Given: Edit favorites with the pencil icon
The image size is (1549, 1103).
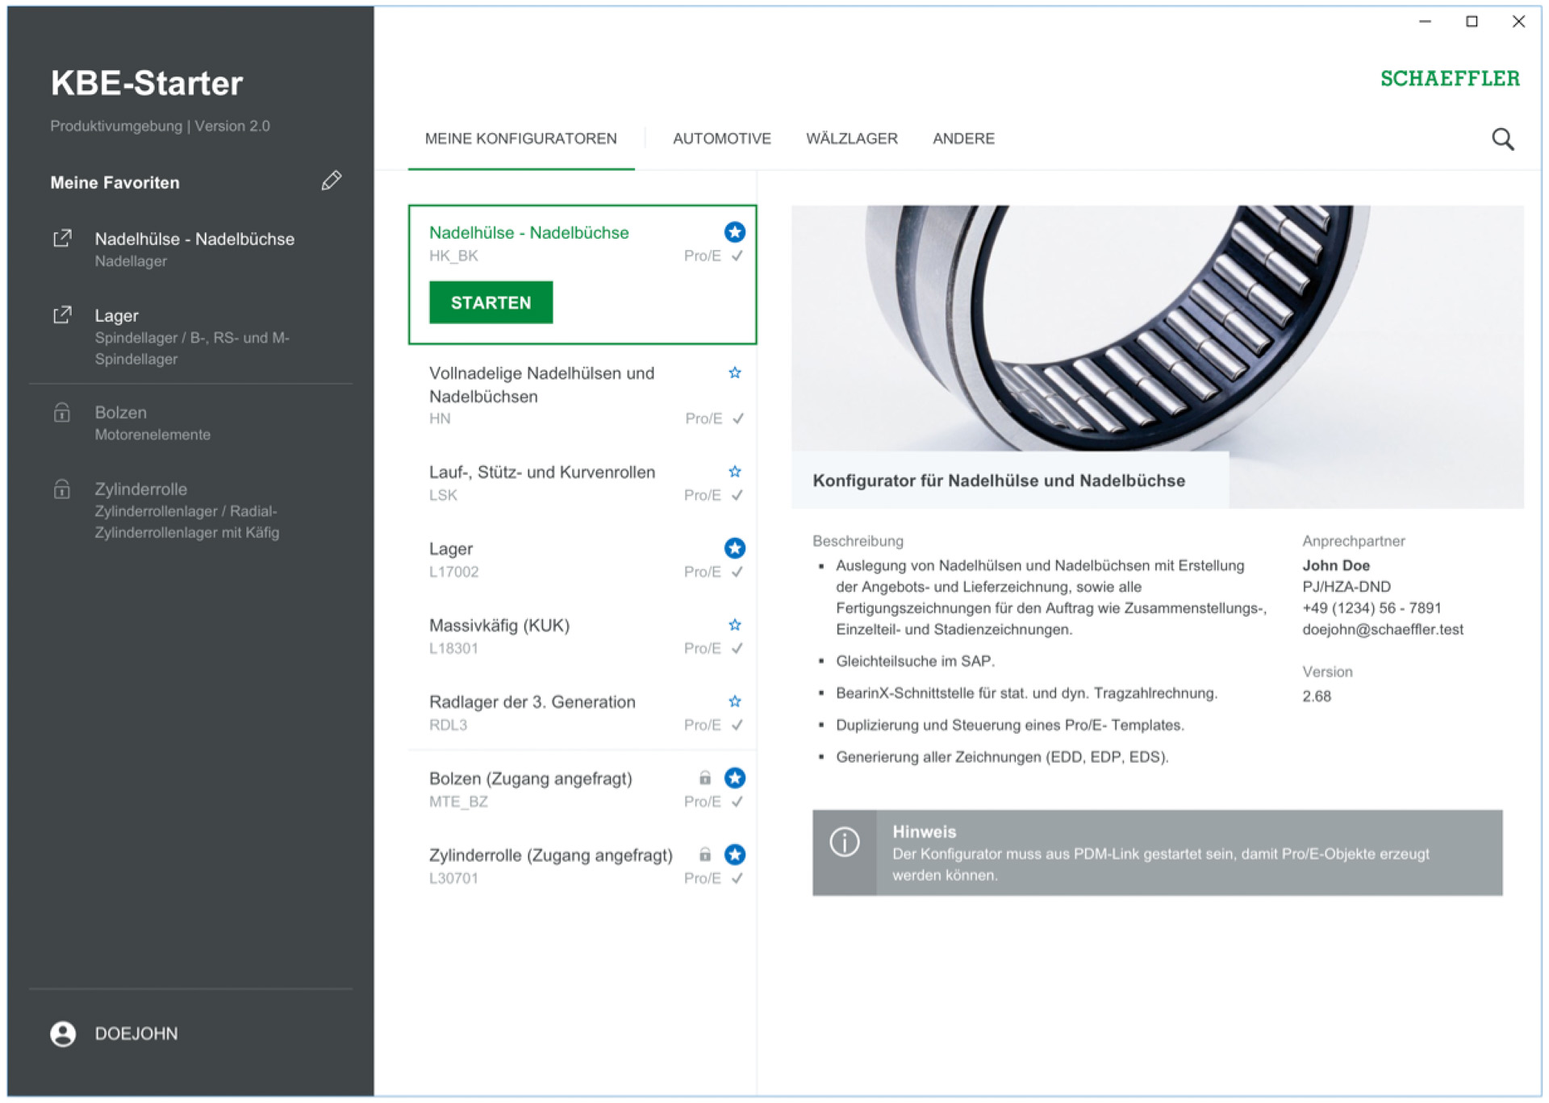Looking at the screenshot, I should (331, 181).
